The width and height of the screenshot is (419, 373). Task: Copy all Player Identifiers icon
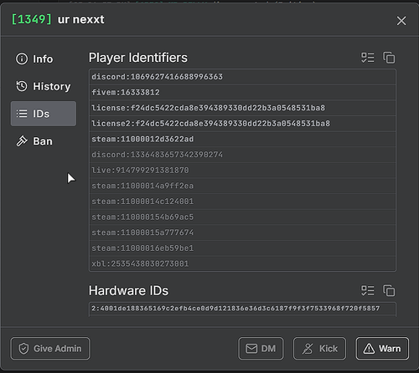[389, 58]
